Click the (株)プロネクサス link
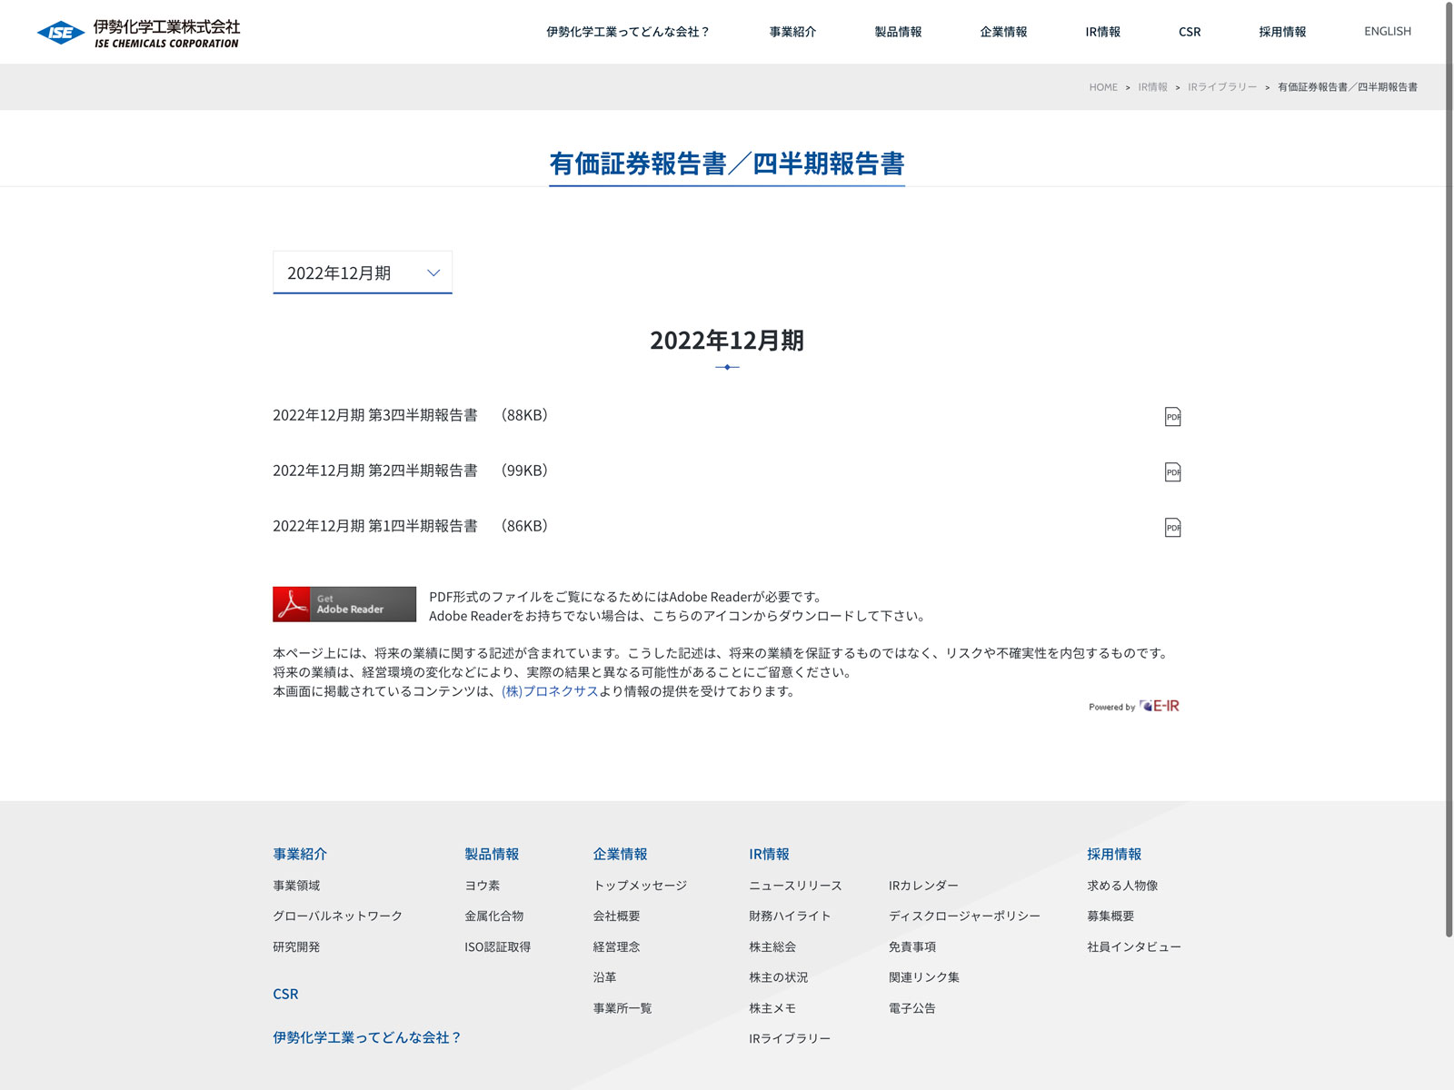 (550, 691)
